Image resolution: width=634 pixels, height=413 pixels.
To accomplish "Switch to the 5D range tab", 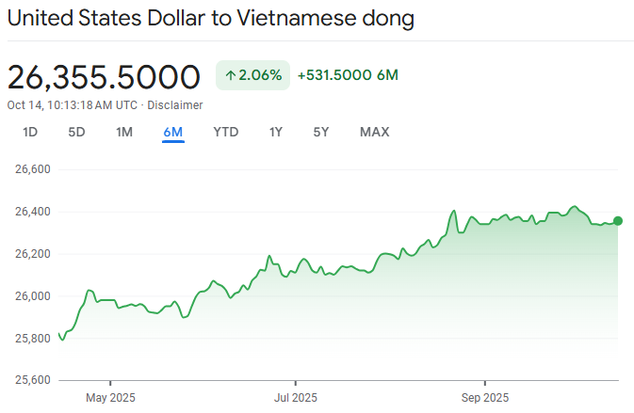I will 76,132.
